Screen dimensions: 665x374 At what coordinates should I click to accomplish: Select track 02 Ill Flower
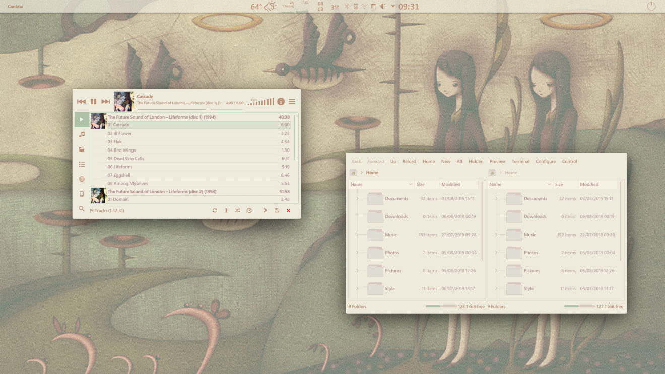point(191,133)
